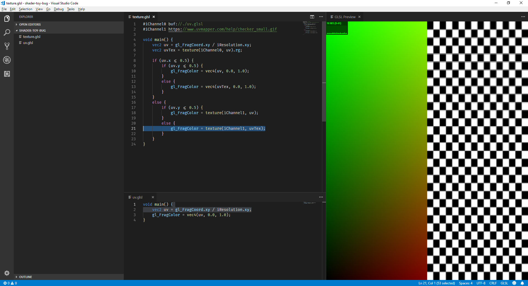Viewport: 528px width, 286px height.
Task: Open the Extensions view
Action: click(x=7, y=74)
